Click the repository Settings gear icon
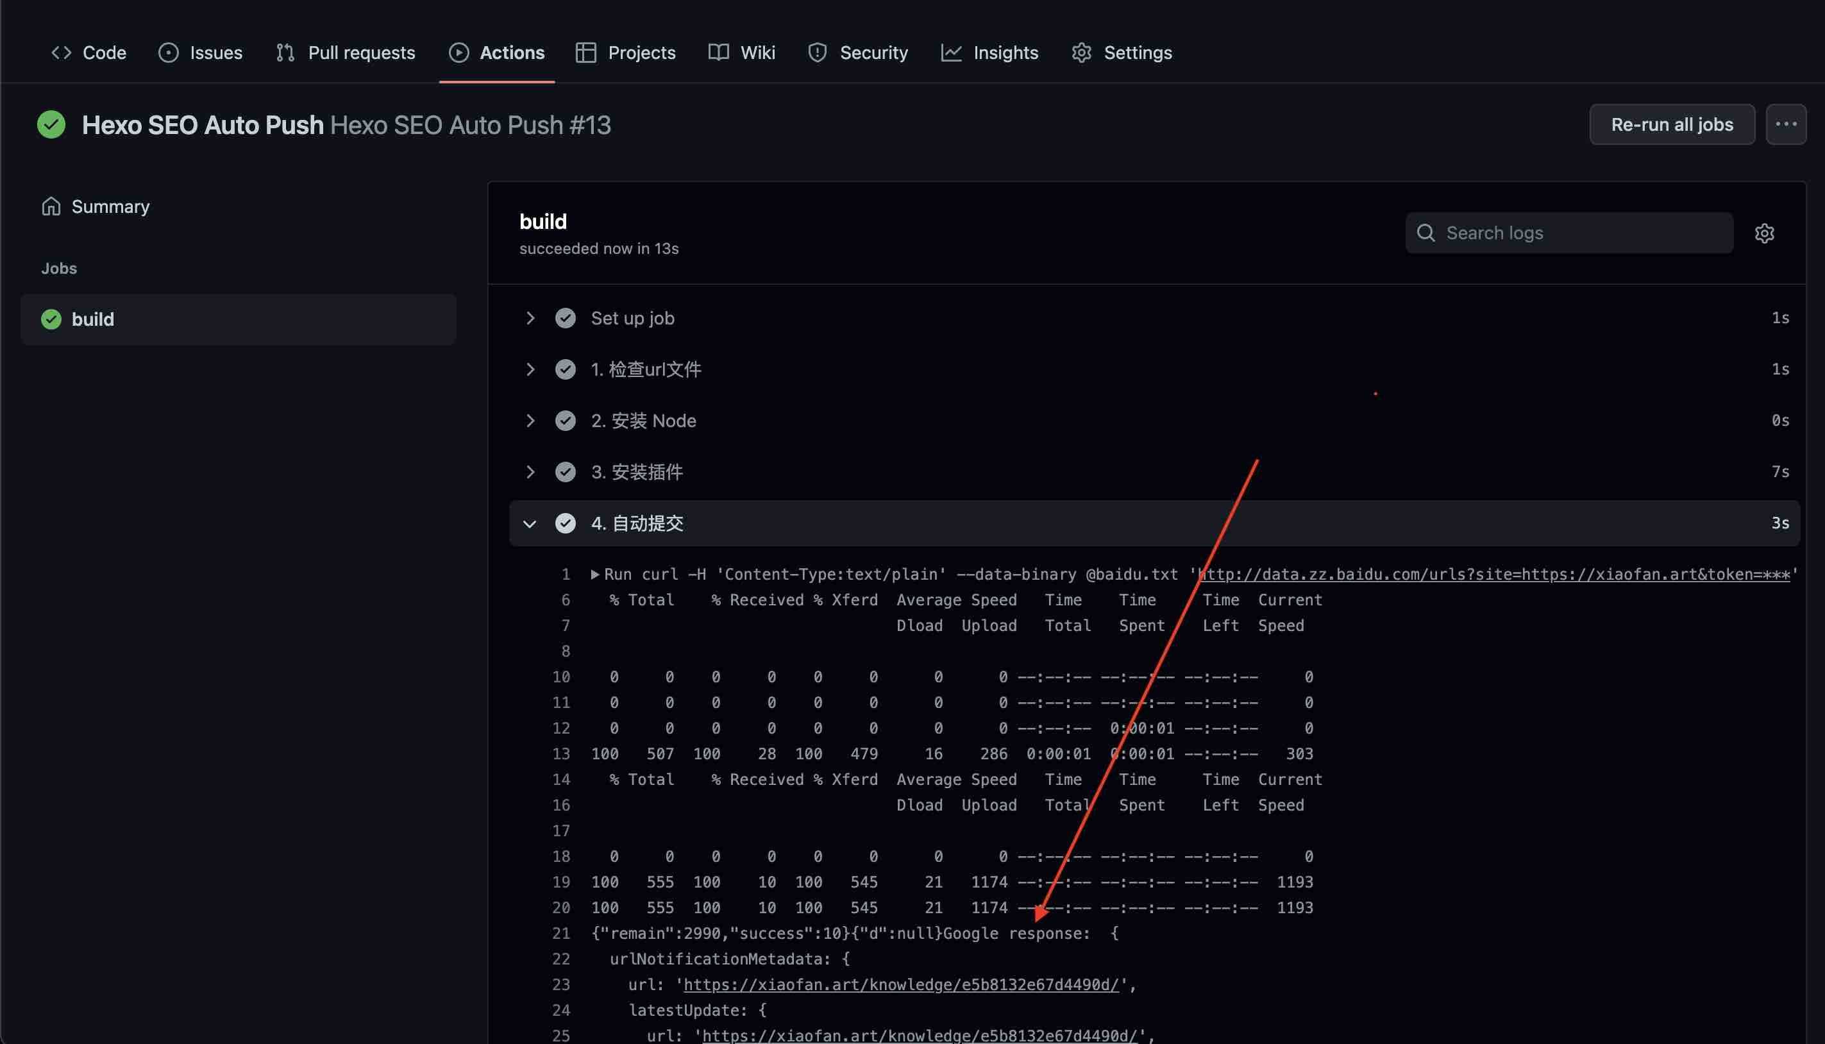This screenshot has width=1825, height=1044. tap(1081, 53)
